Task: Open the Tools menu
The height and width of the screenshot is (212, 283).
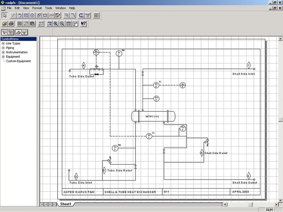Action: (48, 8)
